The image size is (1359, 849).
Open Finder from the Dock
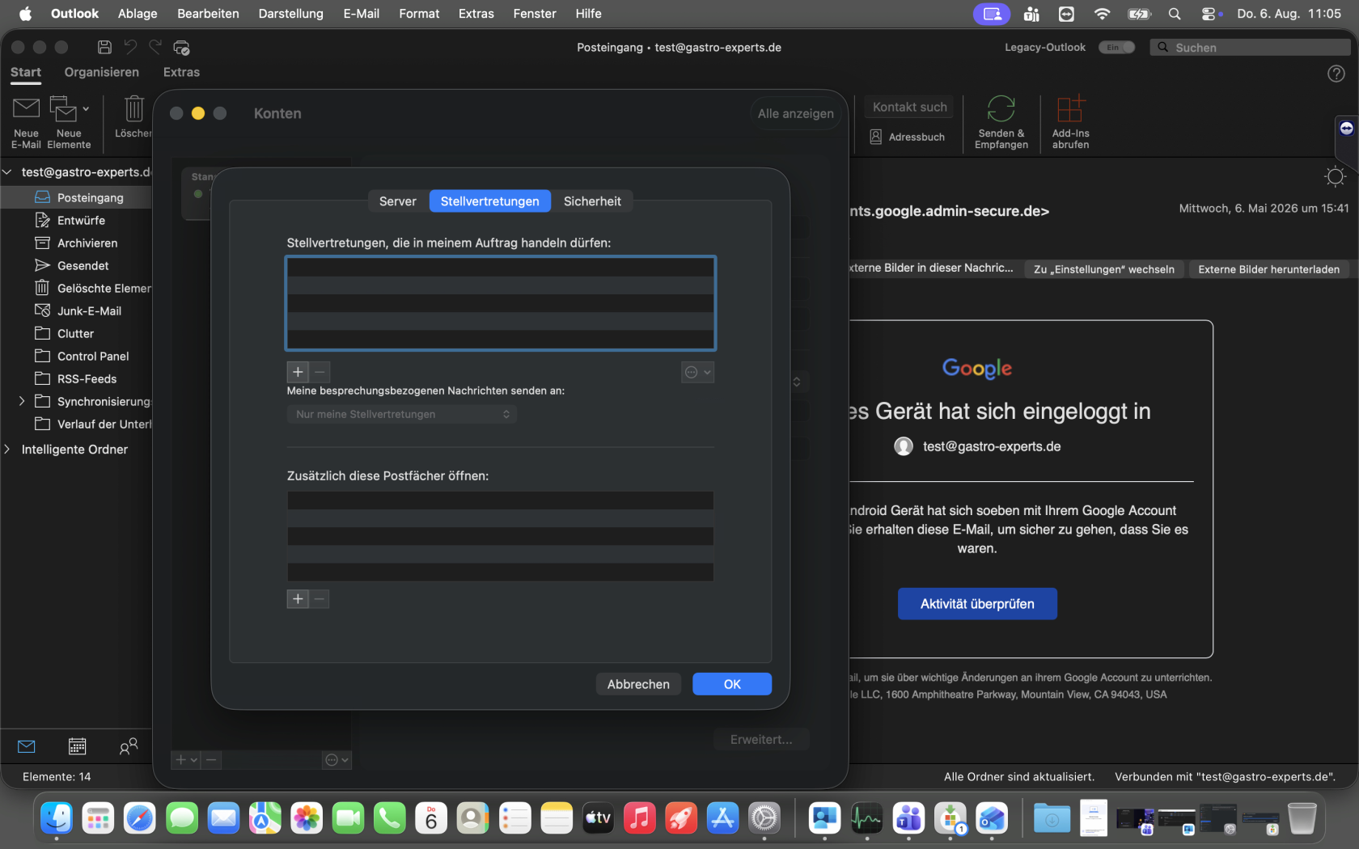(57, 819)
